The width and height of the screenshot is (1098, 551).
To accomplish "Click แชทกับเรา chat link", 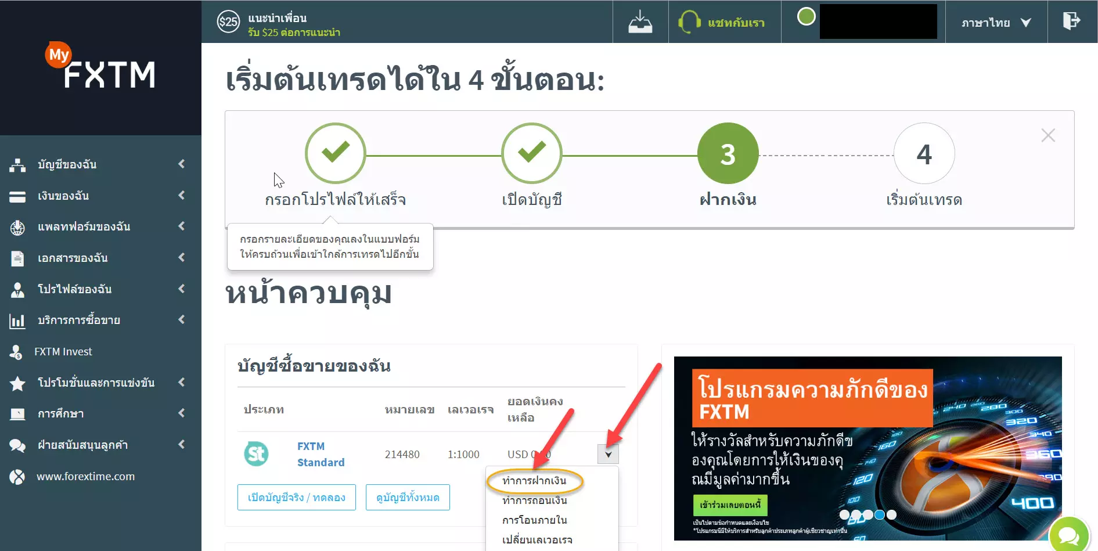I will coord(736,23).
